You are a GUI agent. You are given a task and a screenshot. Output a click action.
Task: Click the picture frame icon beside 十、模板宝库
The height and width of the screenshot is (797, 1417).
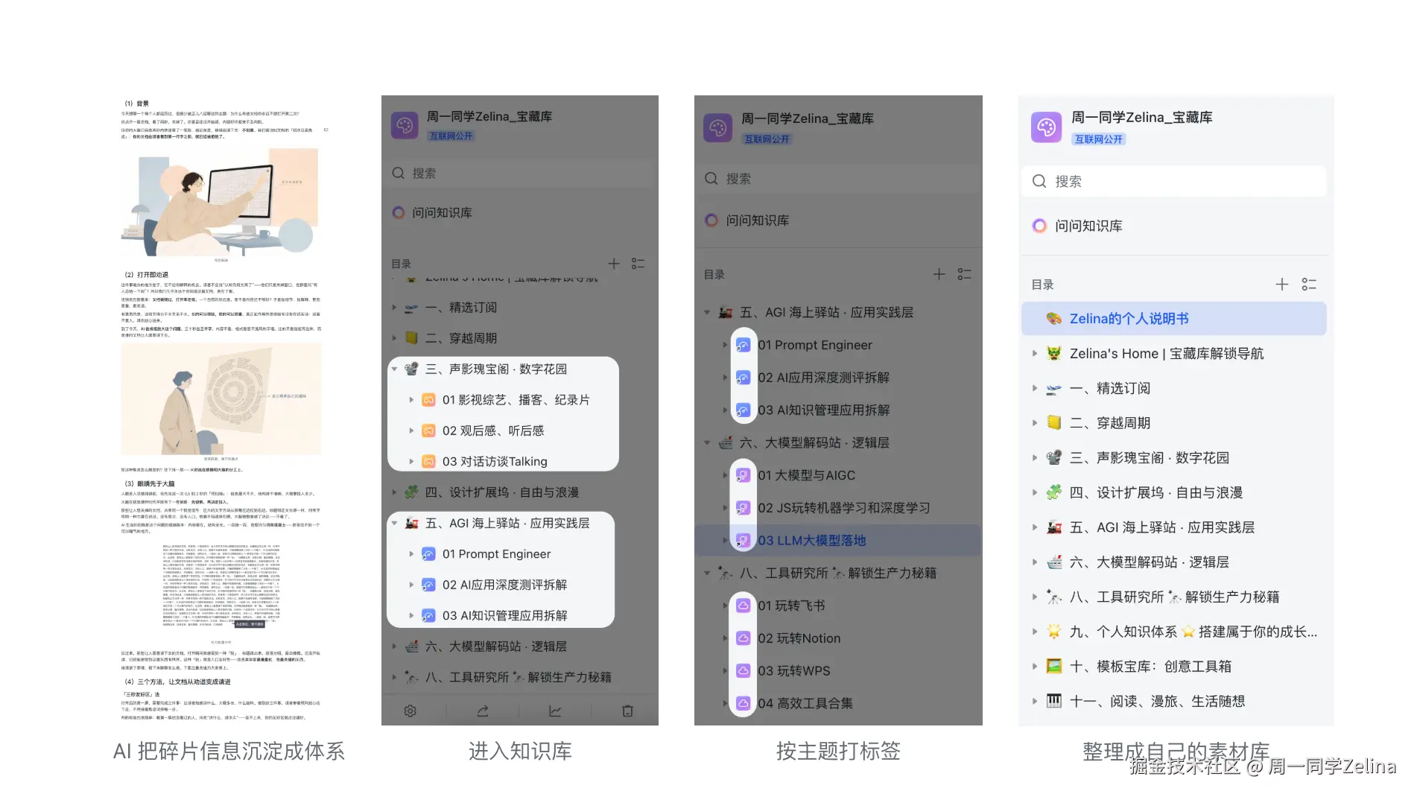pyautogui.click(x=1053, y=666)
